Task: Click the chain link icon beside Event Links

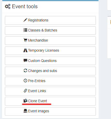Action: pos(25,91)
